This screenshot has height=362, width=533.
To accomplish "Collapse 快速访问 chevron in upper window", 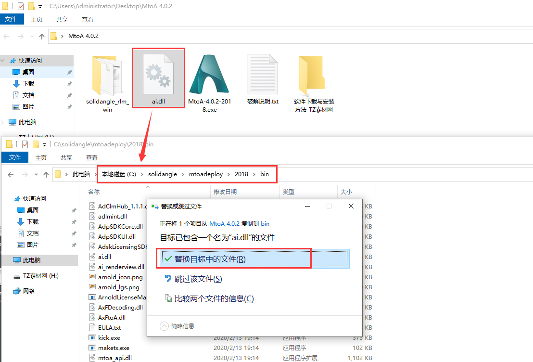I will (3, 61).
